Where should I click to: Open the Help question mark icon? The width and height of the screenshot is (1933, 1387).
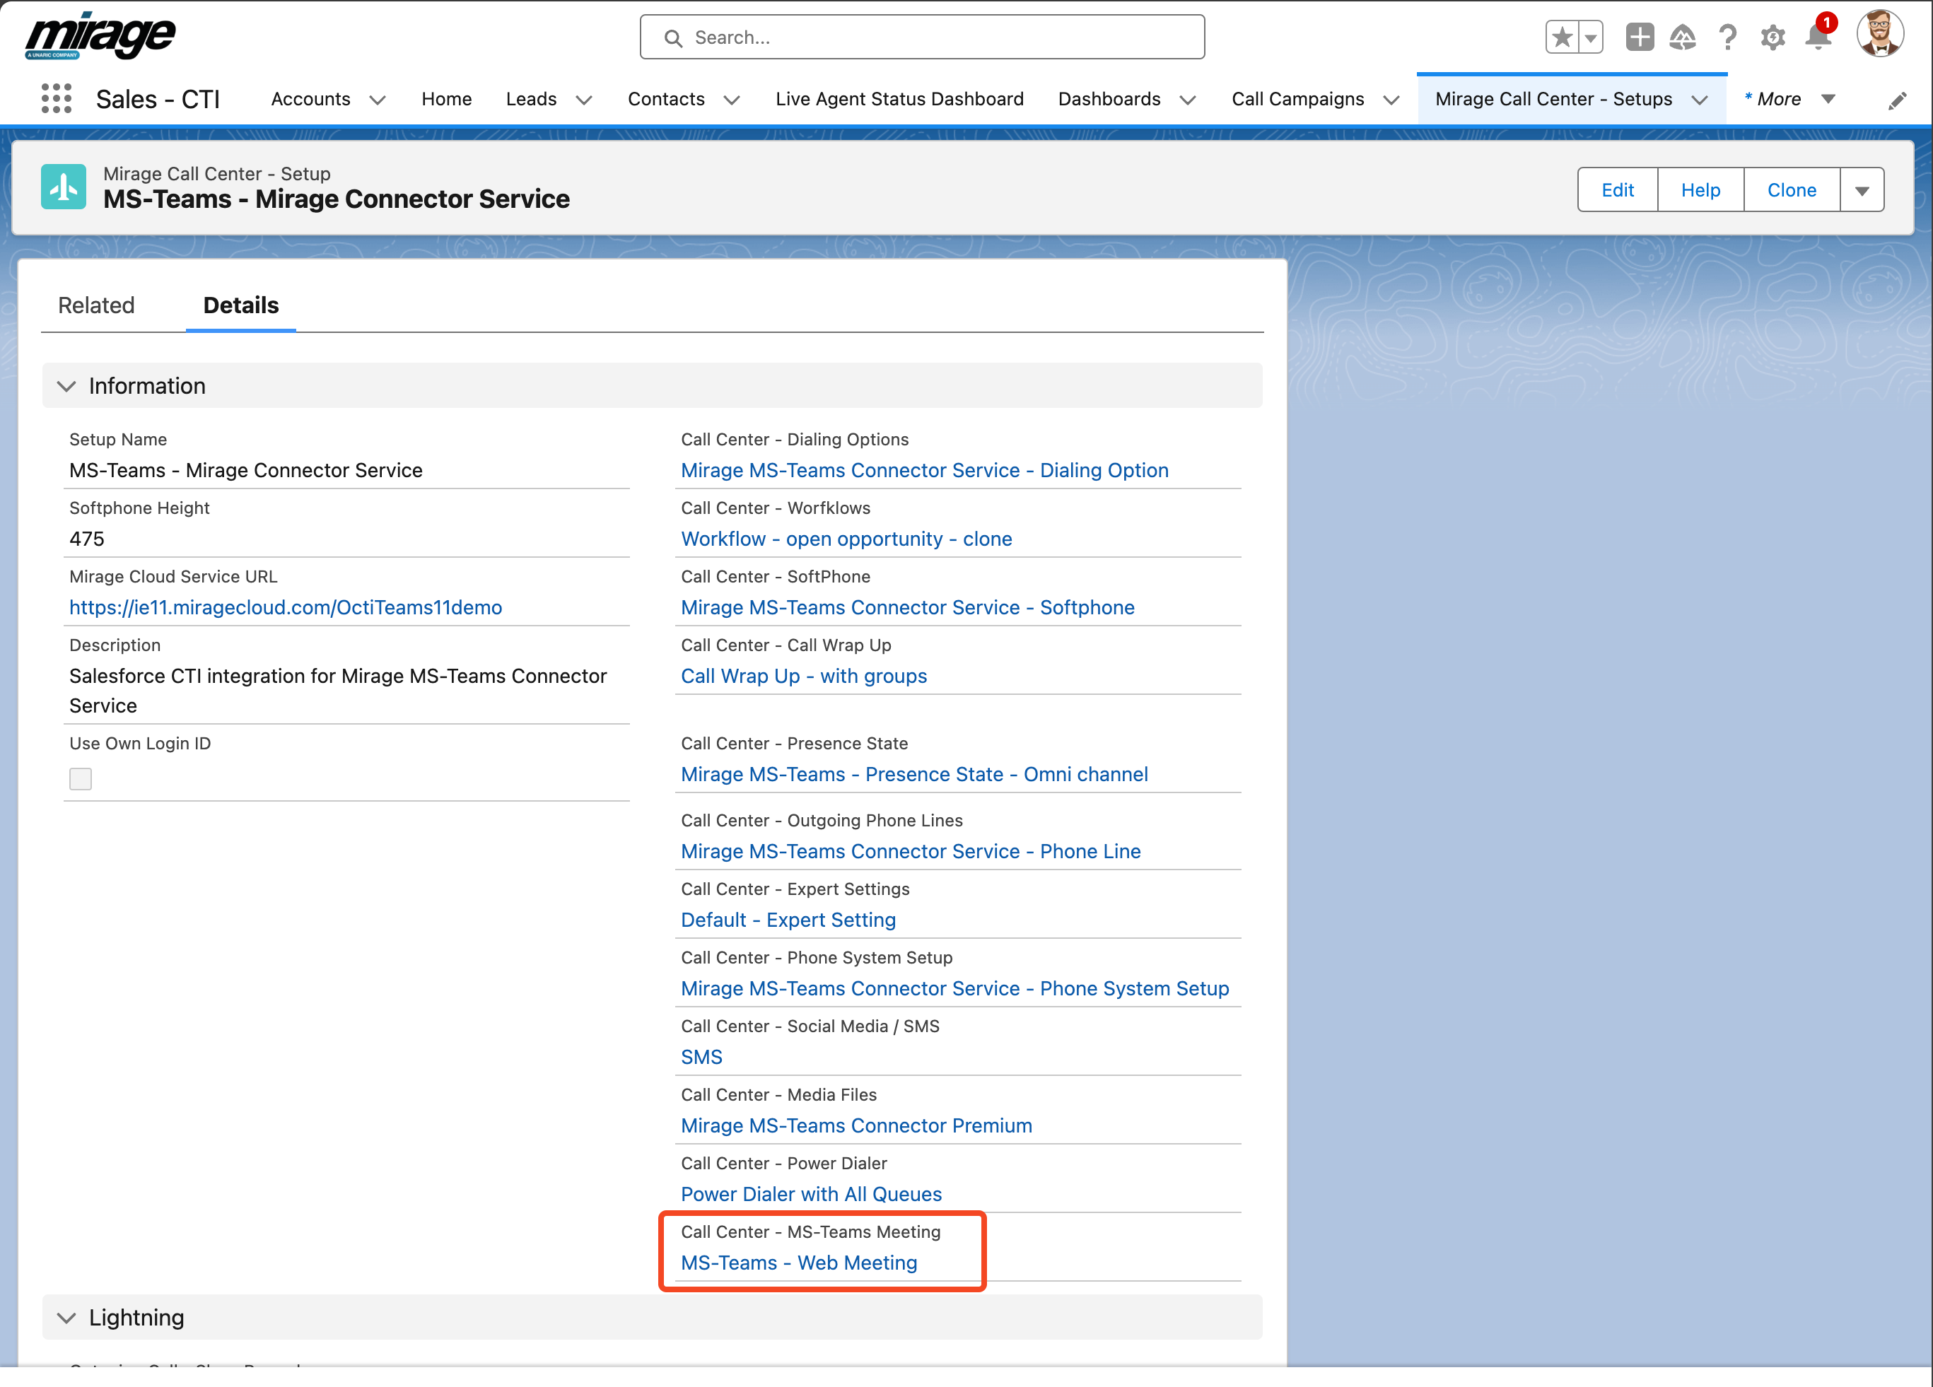(1727, 37)
